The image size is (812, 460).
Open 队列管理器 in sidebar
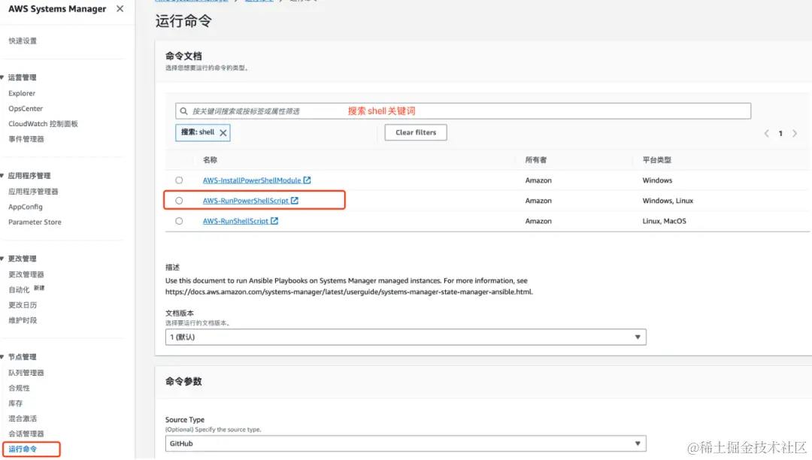point(26,373)
